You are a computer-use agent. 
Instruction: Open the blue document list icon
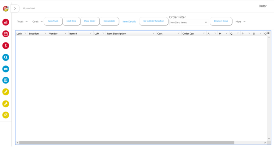6,80
